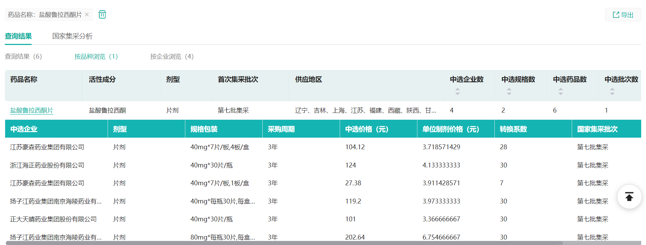Sort by 中选药品数 column
Image resolution: width=646 pixels, height=245 pixels.
coord(560,91)
